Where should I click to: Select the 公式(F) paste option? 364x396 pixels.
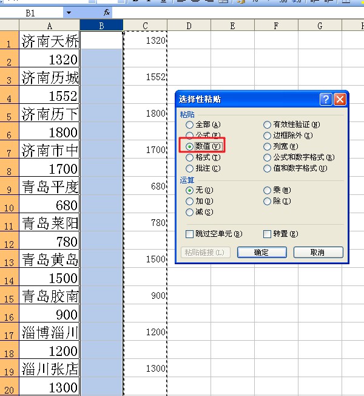[203, 135]
